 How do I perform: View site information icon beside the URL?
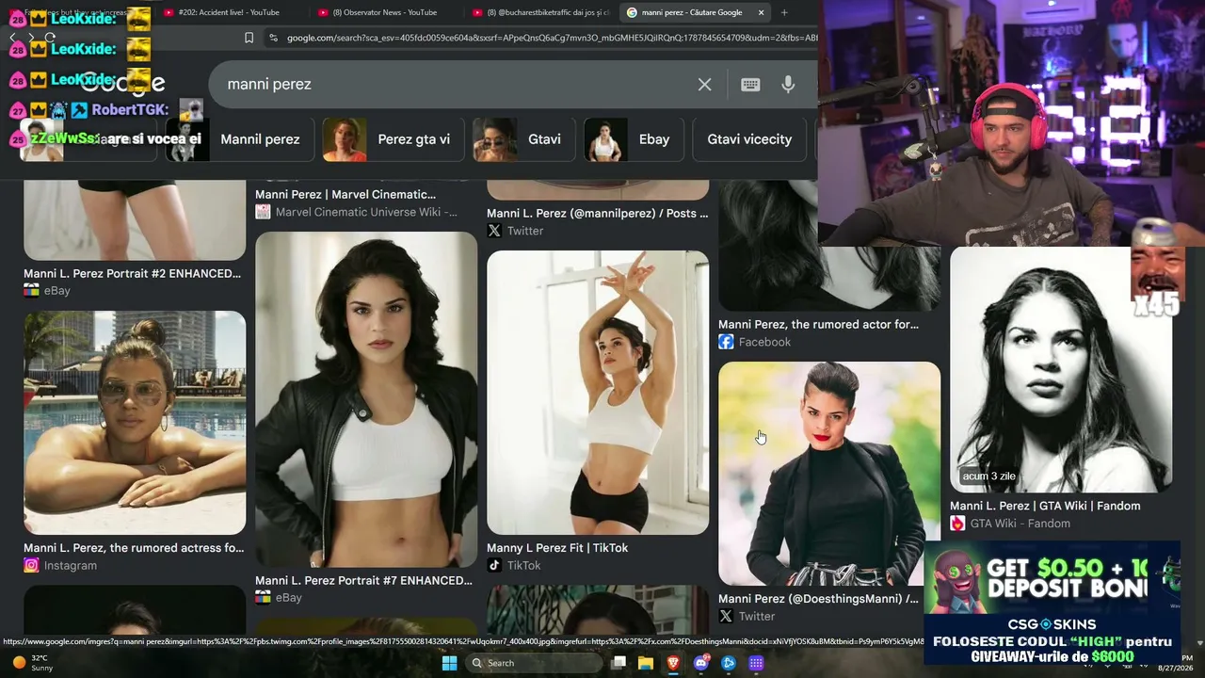pyautogui.click(x=273, y=38)
